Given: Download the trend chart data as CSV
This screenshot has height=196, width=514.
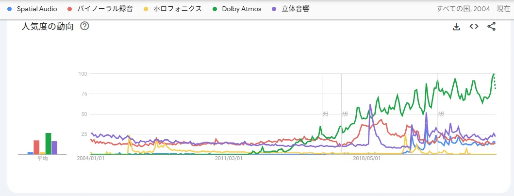Looking at the screenshot, I should pos(456,27).
